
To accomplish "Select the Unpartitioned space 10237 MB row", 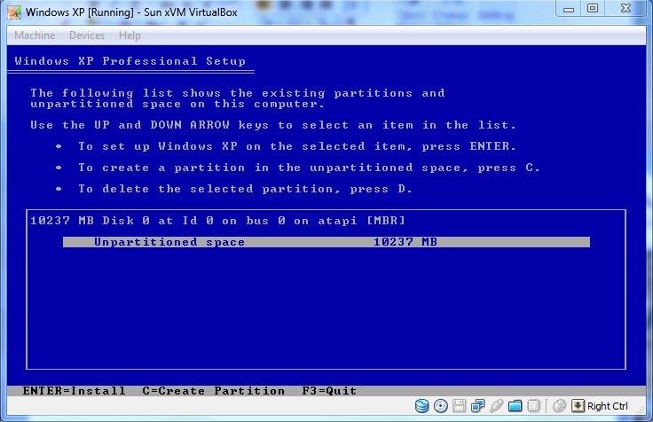I will pyautogui.click(x=326, y=242).
